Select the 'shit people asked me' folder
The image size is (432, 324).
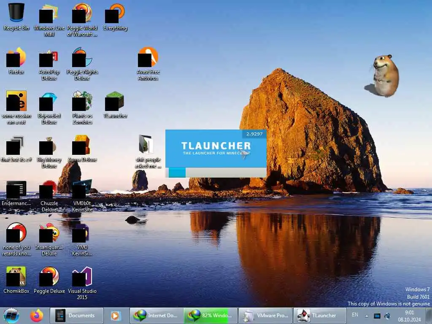coord(148,151)
